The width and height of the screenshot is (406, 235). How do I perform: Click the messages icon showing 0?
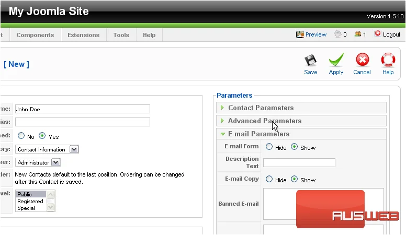pyautogui.click(x=337, y=34)
